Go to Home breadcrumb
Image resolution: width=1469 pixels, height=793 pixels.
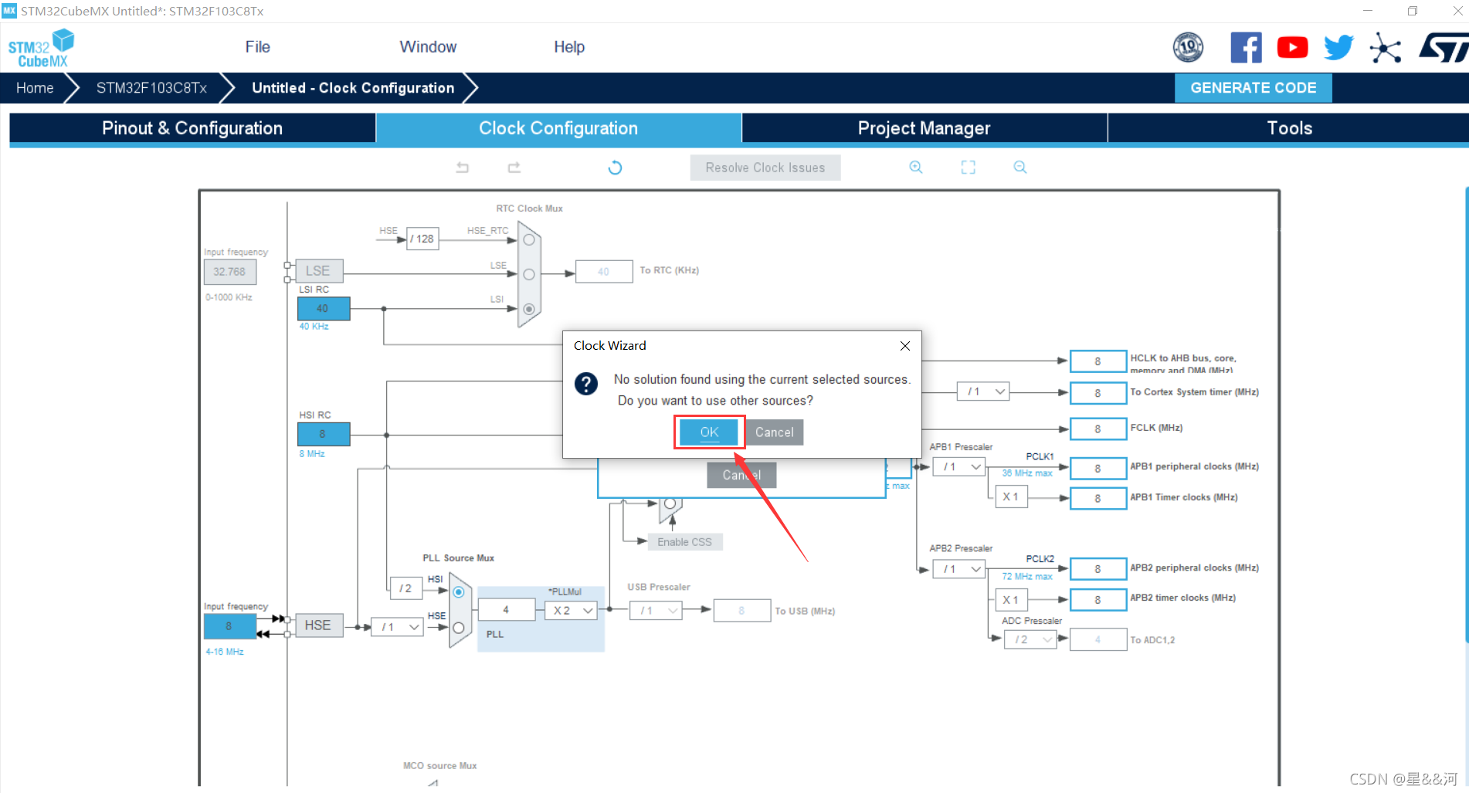coord(35,88)
